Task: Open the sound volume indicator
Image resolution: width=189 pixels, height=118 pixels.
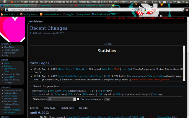Action: pos(160,2)
